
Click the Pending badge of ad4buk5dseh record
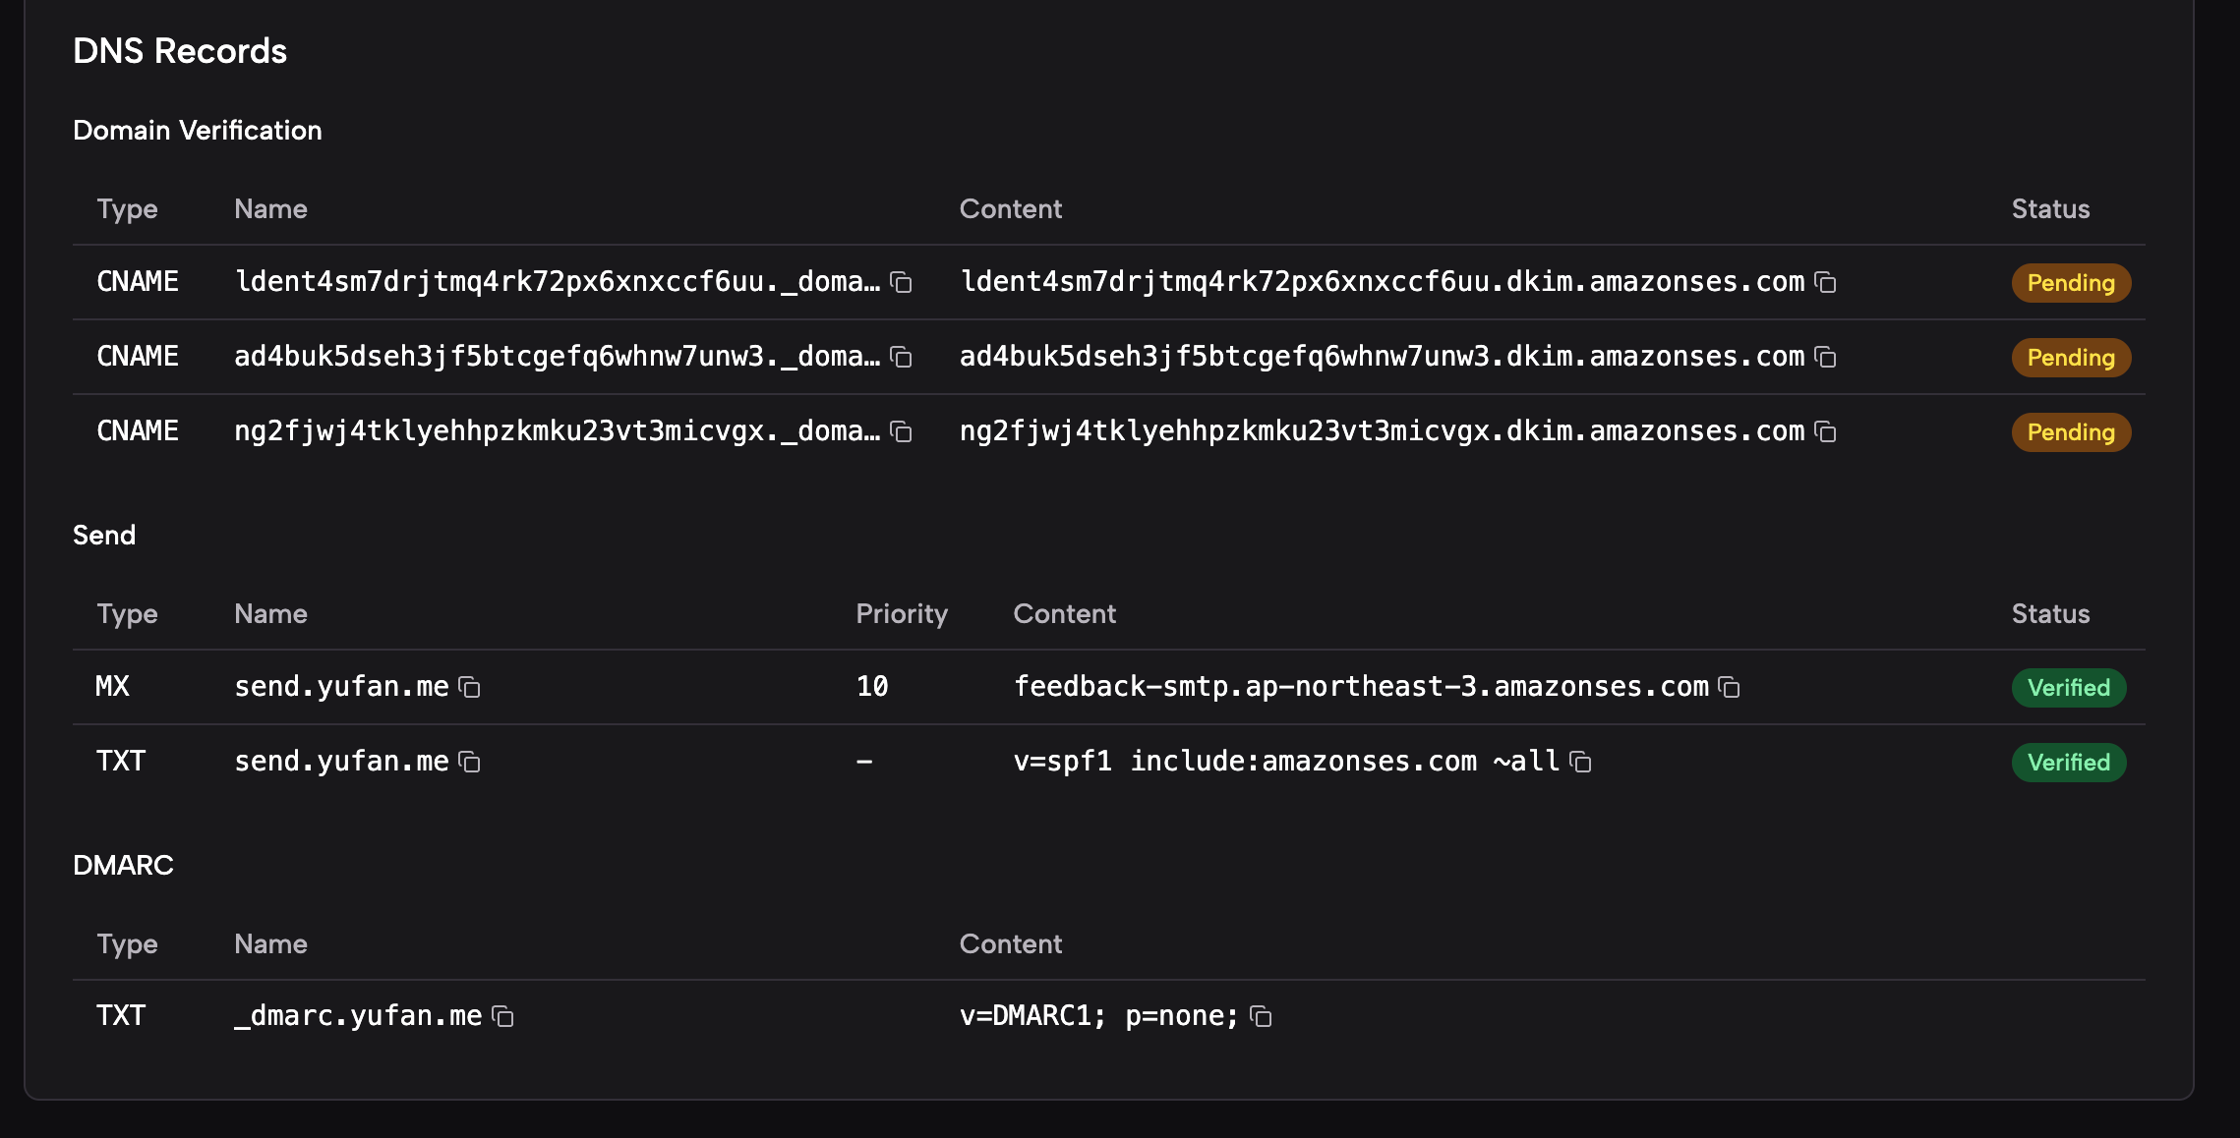click(x=2071, y=358)
